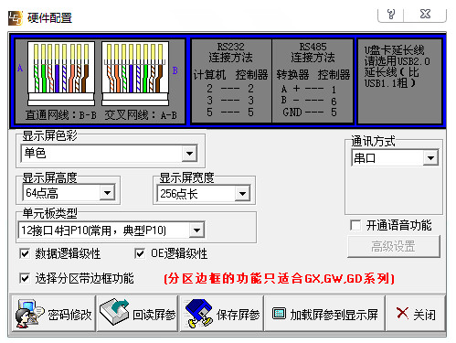Click the 保存屏参 label text

point(238,315)
